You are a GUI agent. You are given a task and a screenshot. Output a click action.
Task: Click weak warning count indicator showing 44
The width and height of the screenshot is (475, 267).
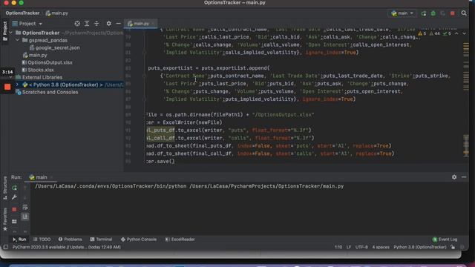click(434, 33)
